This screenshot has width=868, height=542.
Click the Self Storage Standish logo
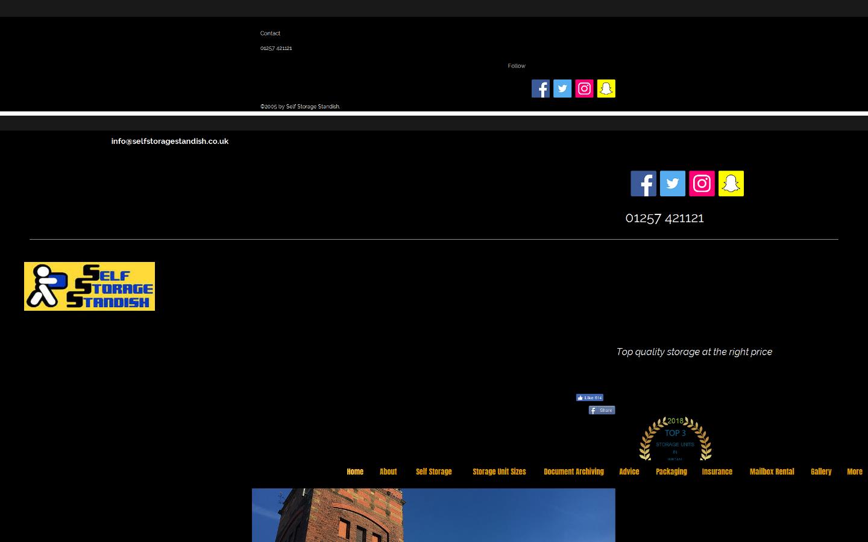click(89, 286)
